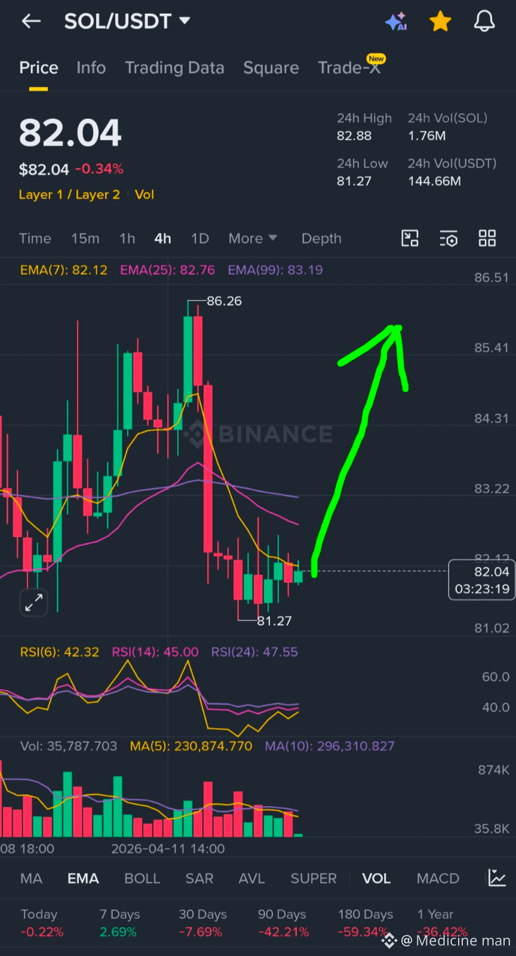Tap the RSI(6): 42.32 legend
This screenshot has width=516, height=956.
[x=60, y=652]
